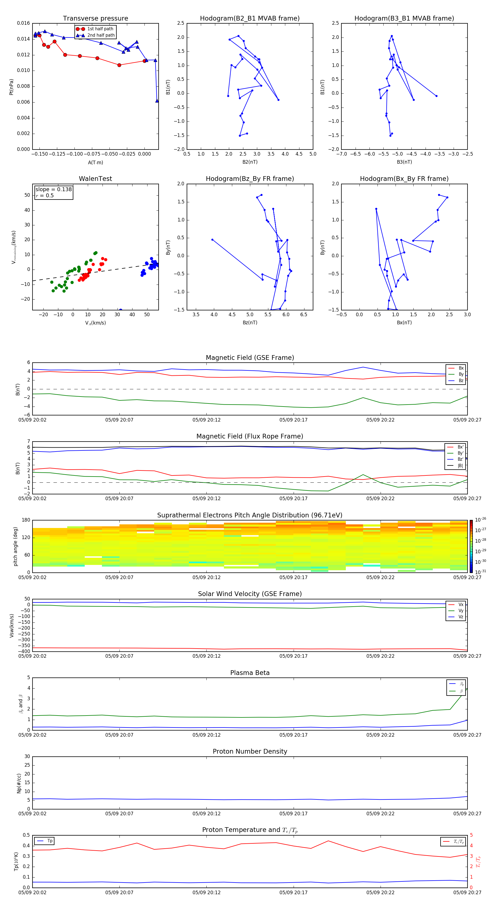This screenshot has width=500, height=917.
Task: Click the 'Hodogram(B2_B1 MVAB frame)' title
Action: point(250,19)
